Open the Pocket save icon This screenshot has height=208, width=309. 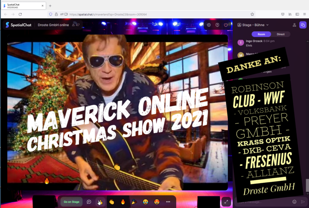pyautogui.click(x=283, y=14)
